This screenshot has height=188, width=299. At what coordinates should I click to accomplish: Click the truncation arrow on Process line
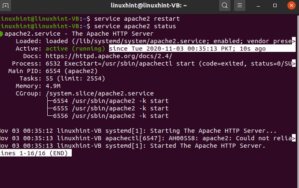click(x=294, y=63)
